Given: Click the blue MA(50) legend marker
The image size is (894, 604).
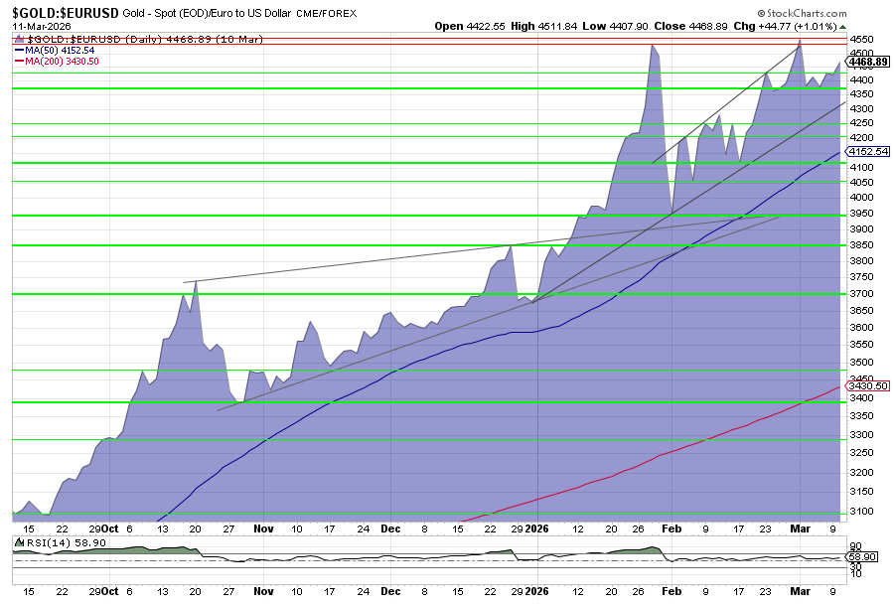Looking at the screenshot, I should (x=20, y=50).
